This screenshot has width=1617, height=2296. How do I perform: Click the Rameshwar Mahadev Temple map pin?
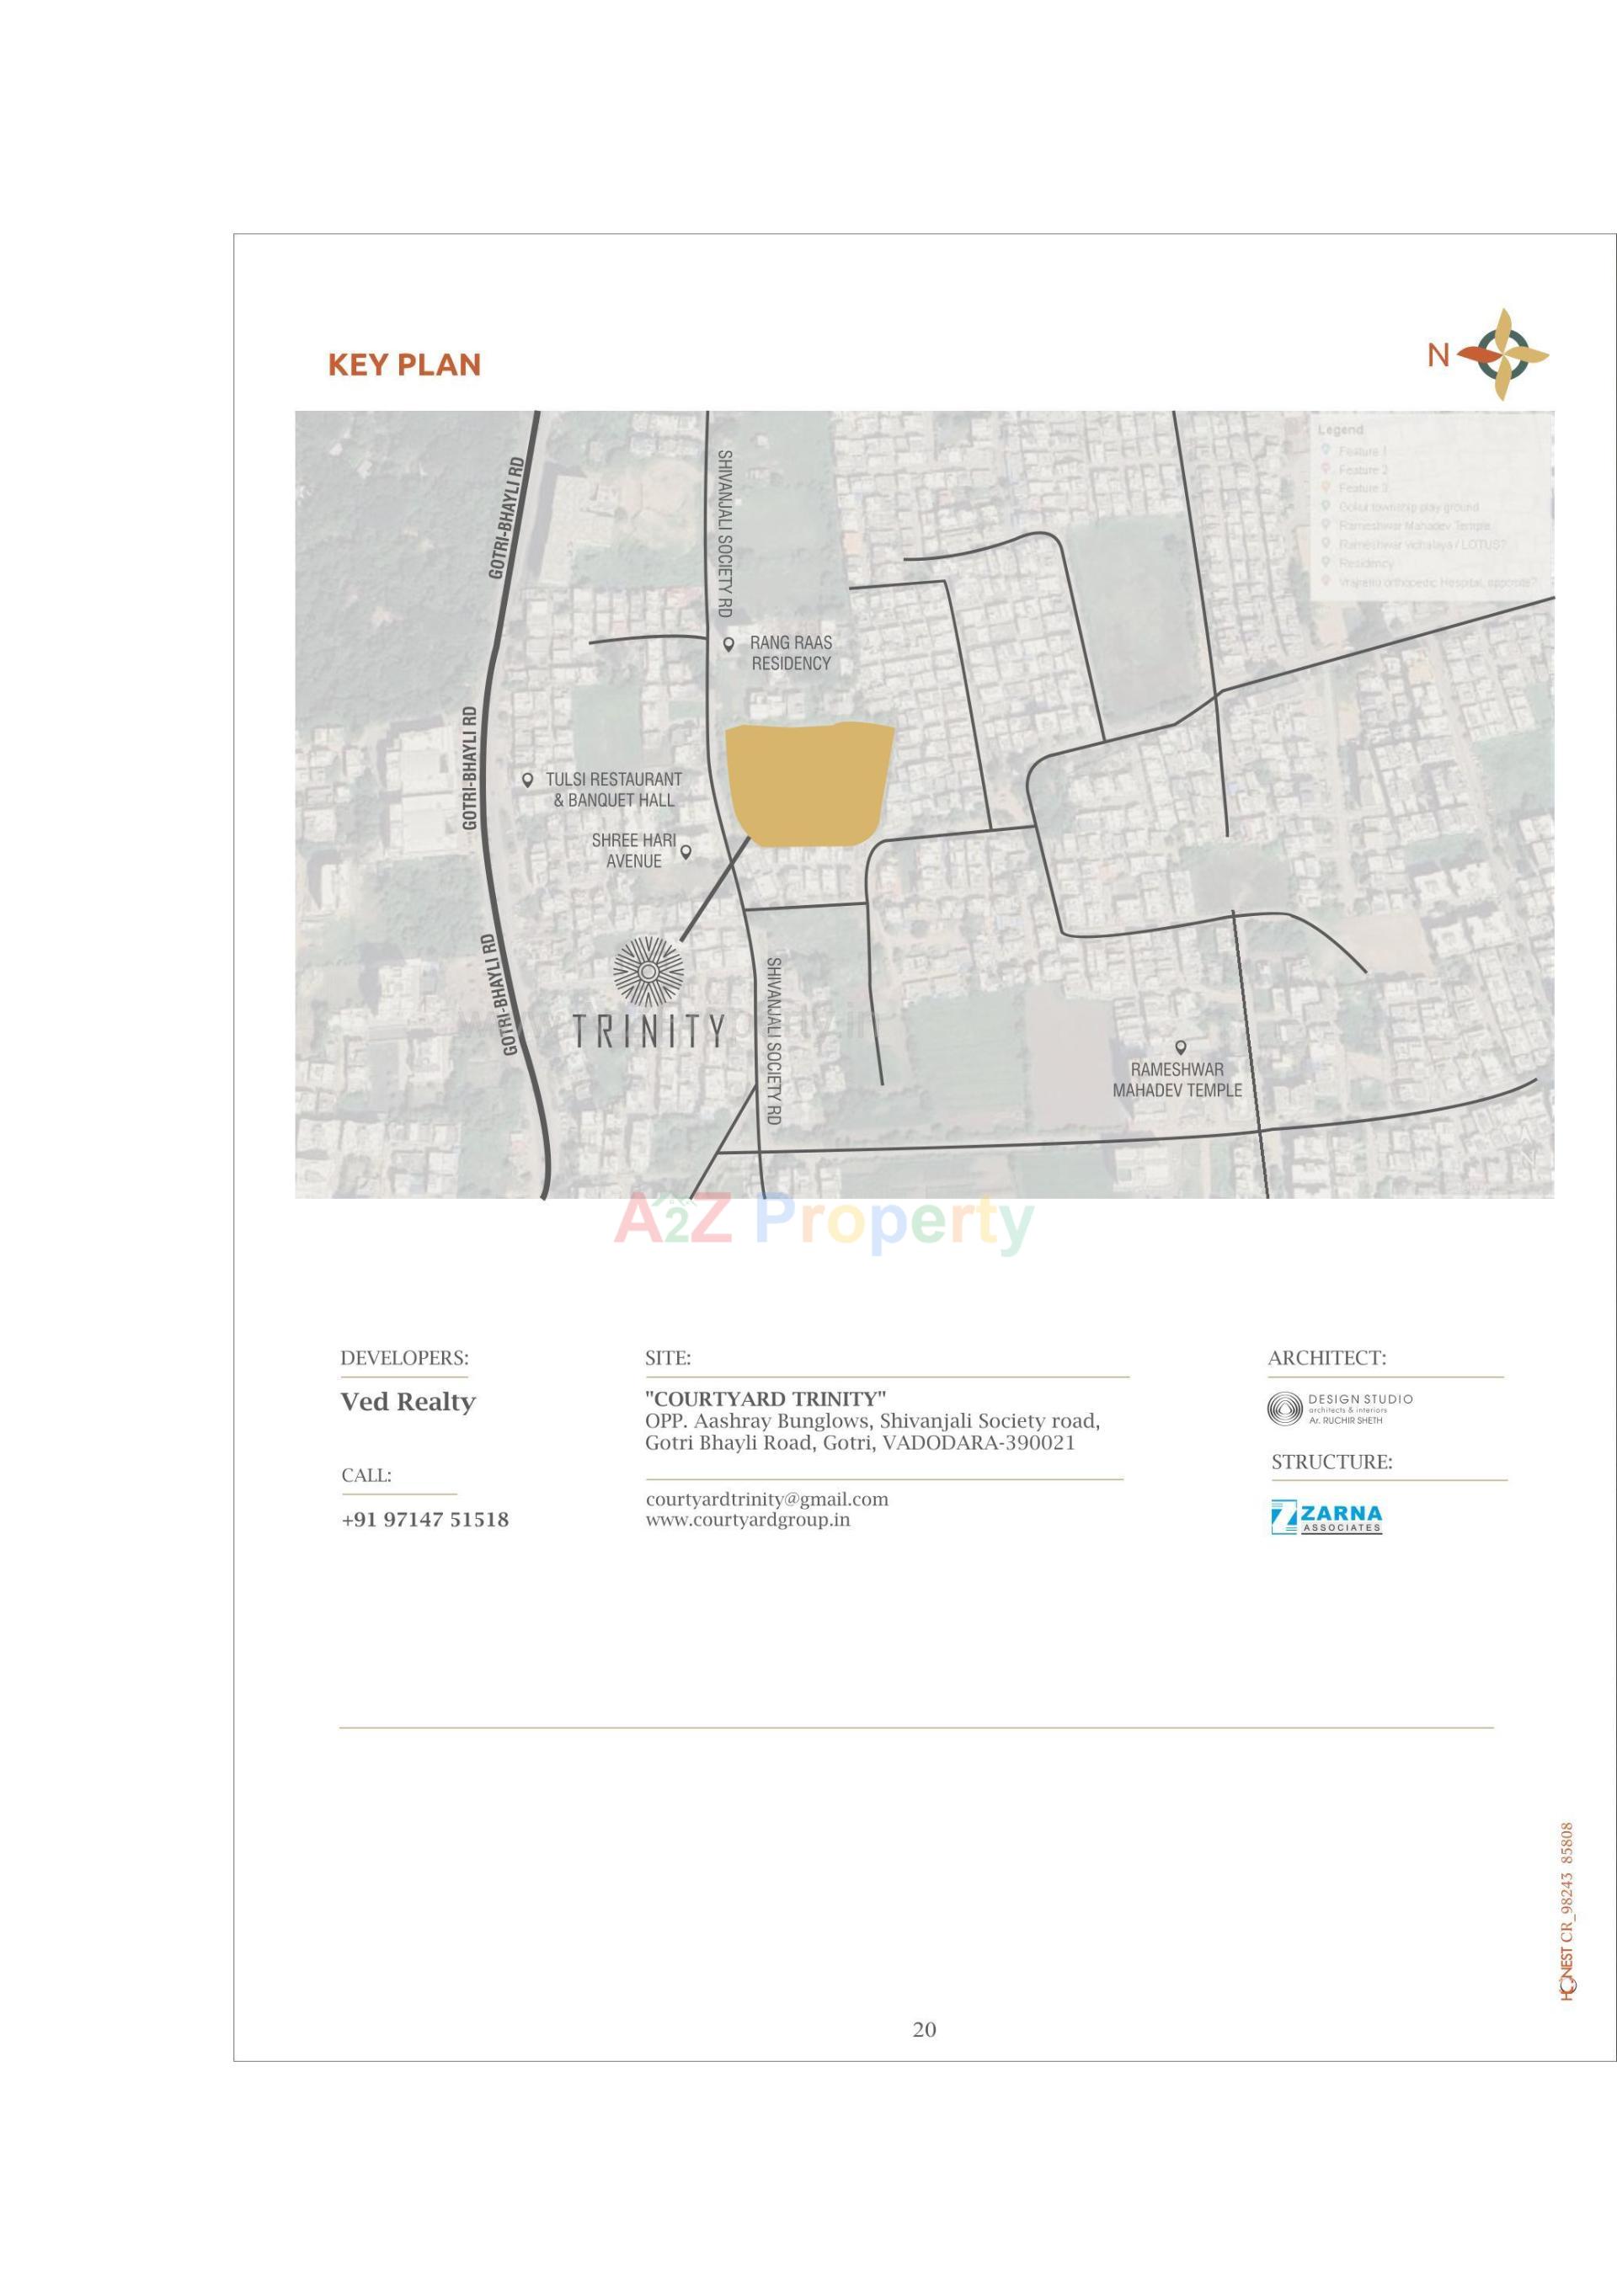(x=1182, y=1047)
